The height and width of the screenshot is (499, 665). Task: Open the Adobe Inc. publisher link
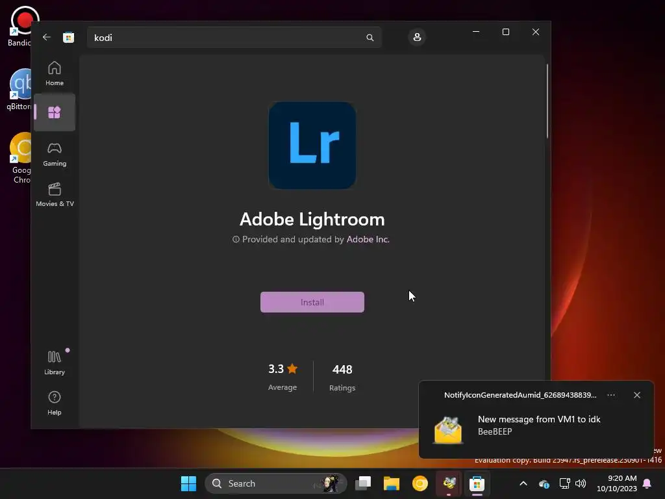tap(368, 239)
